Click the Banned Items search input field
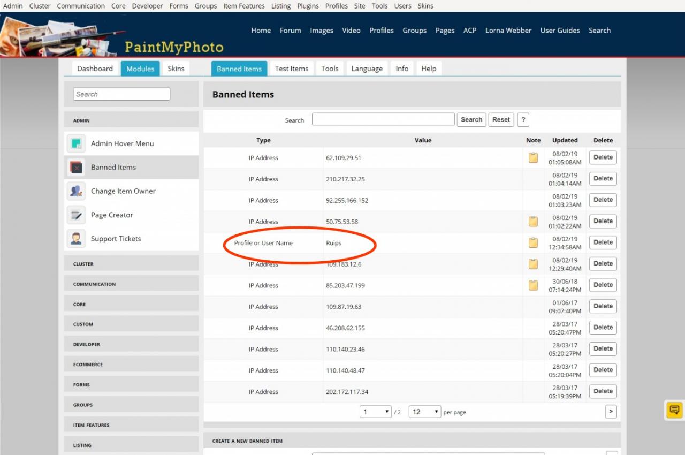Viewport: 685px width, 455px height. point(384,120)
